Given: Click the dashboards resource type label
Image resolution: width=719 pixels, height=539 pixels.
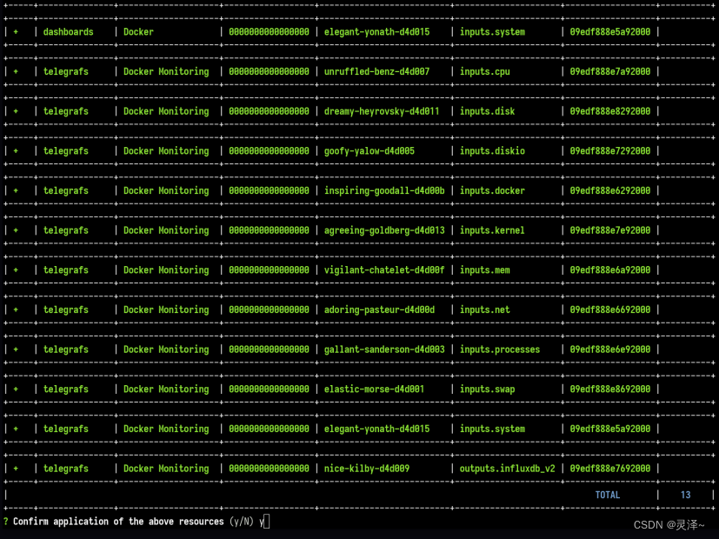Looking at the screenshot, I should tap(67, 31).
